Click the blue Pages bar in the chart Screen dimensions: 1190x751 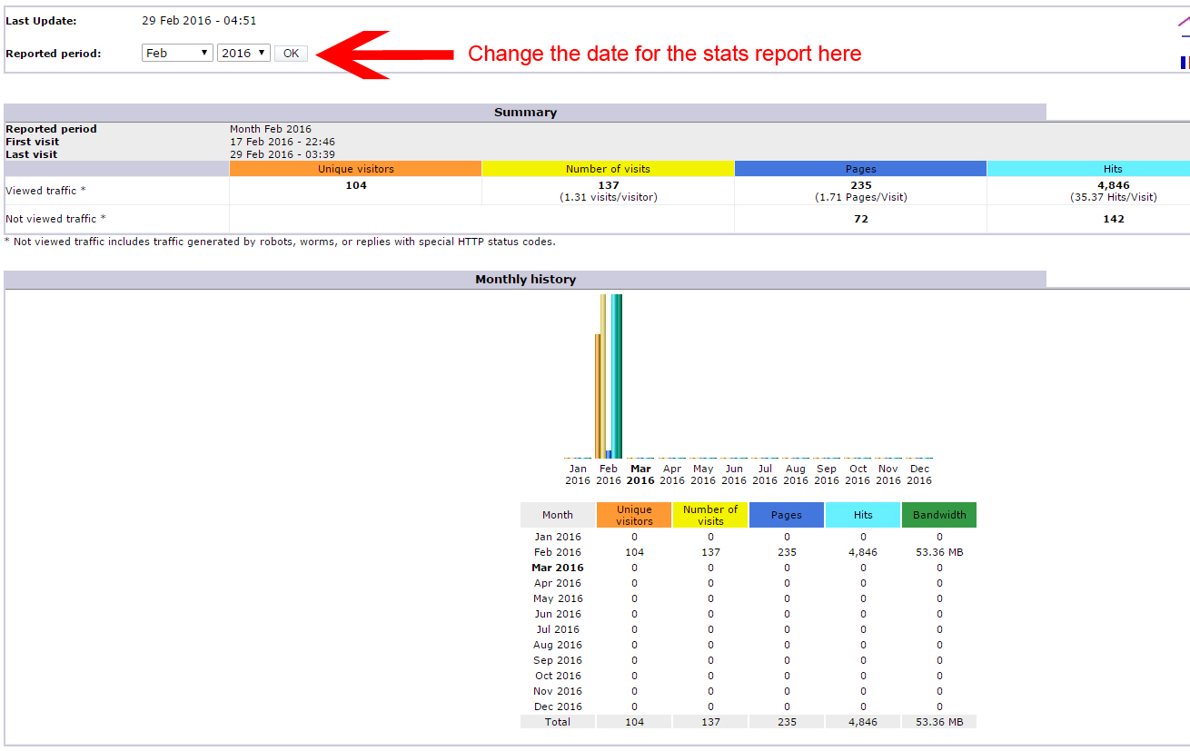pyautogui.click(x=609, y=454)
